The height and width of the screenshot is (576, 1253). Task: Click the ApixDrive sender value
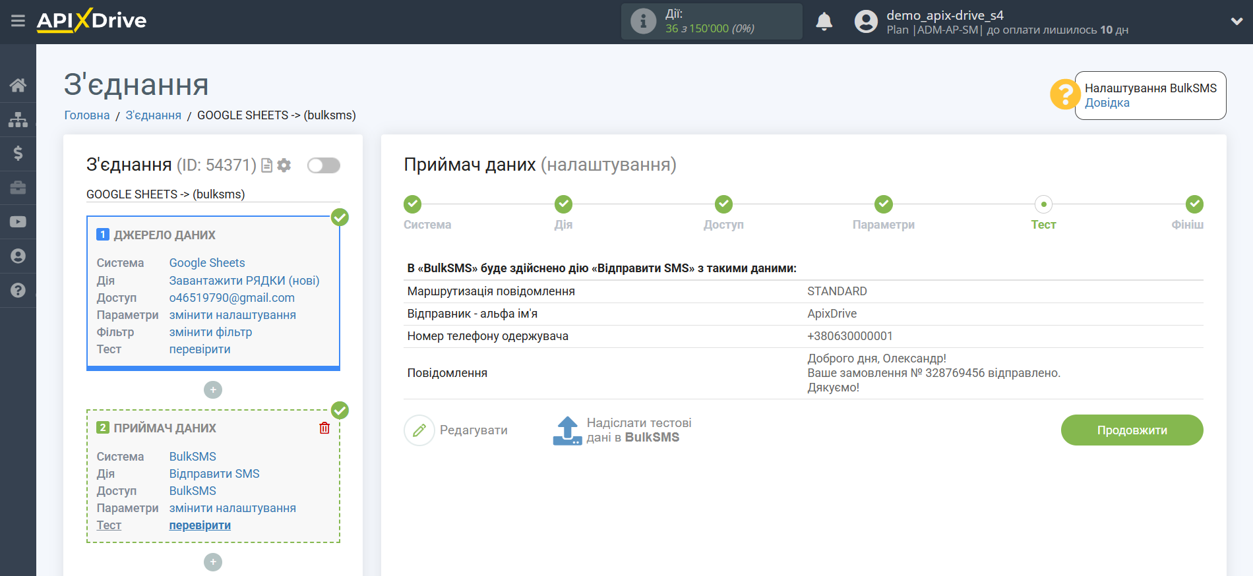click(x=832, y=314)
